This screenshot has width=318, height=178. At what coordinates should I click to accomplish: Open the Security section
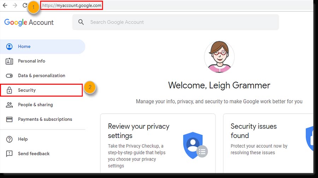[x=41, y=90]
